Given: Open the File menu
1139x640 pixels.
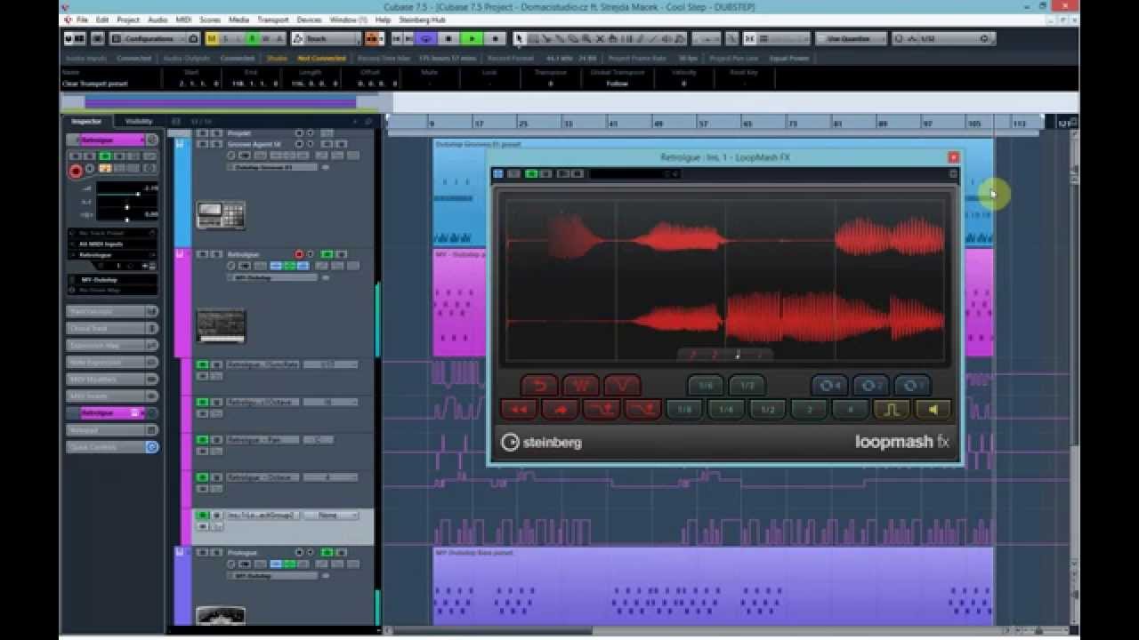Looking at the screenshot, I should 82,20.
